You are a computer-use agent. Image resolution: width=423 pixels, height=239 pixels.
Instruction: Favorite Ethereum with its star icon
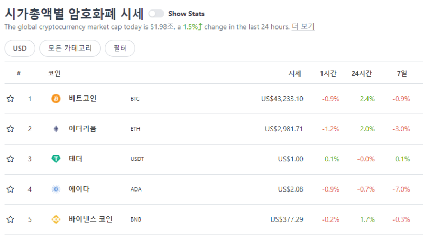click(10, 129)
